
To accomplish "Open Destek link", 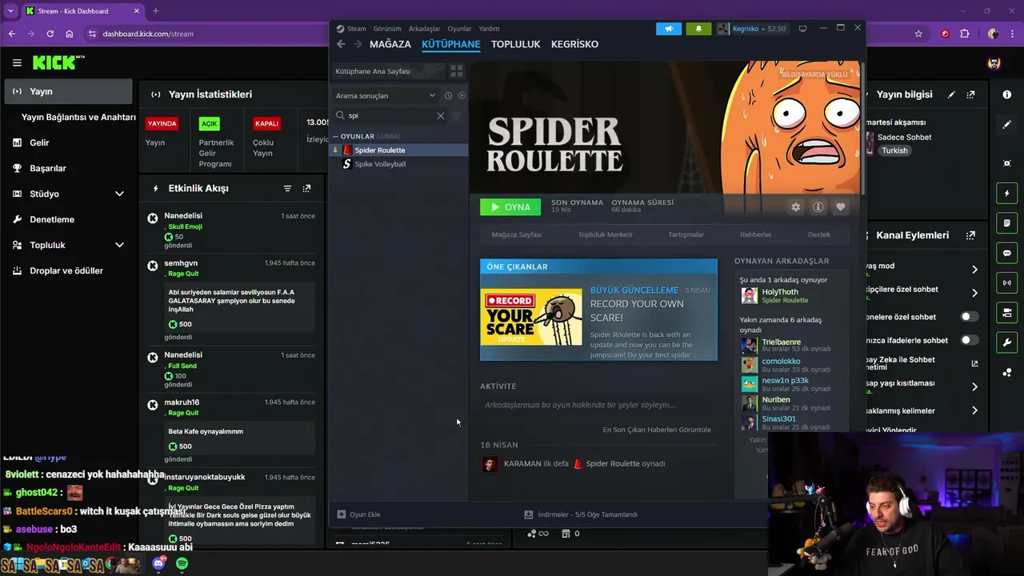I will pos(818,234).
